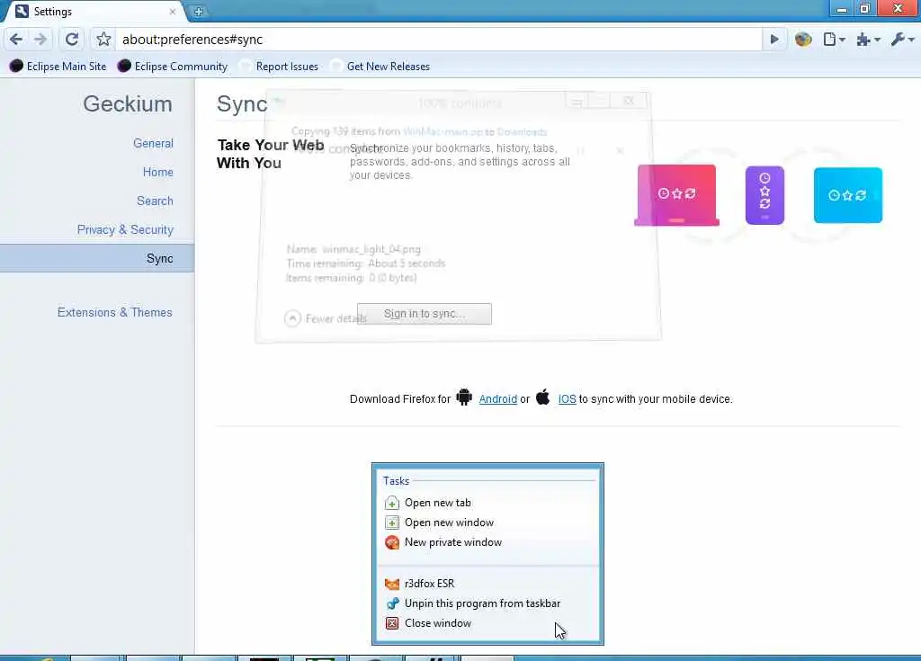The image size is (921, 661).
Task: Open the page menu dropdown
Action: tap(834, 40)
